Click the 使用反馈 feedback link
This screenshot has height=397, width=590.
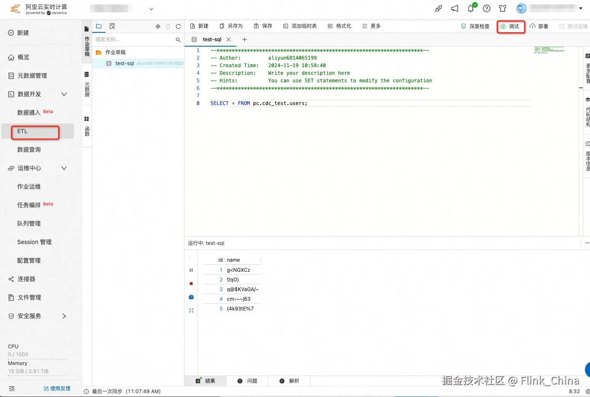57,389
